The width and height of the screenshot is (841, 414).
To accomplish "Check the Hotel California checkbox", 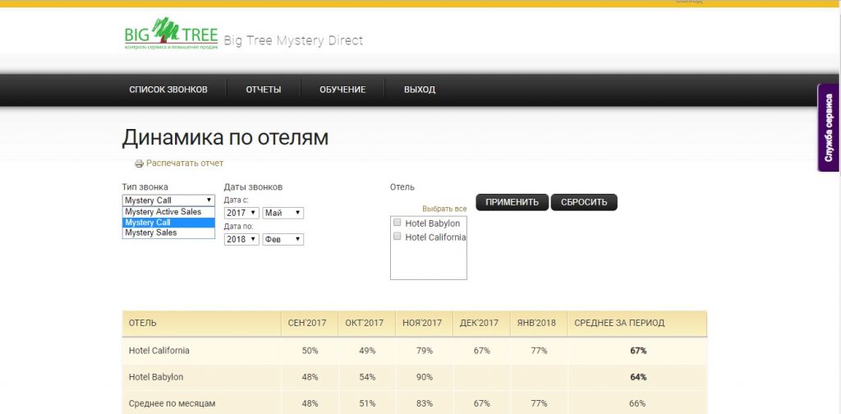I will tap(397, 236).
